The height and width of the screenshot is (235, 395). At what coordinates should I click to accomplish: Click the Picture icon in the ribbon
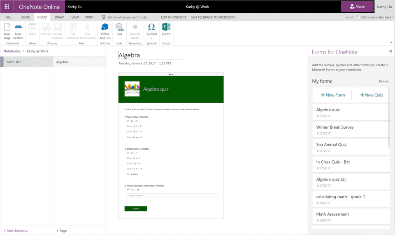pos(46,27)
